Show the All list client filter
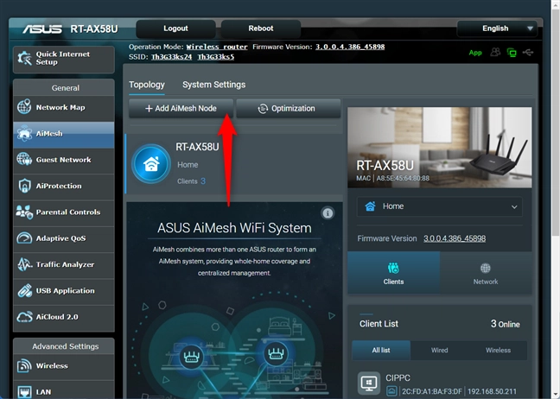 381,350
